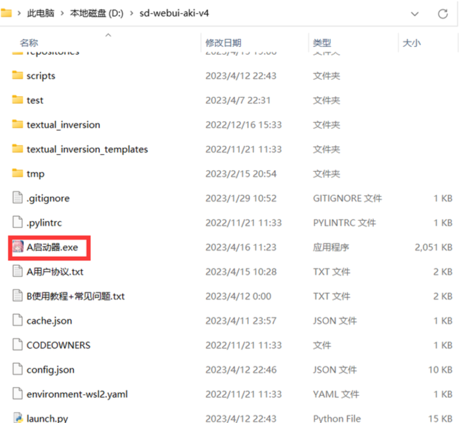Select launch.py file name
Viewport: 459px width, 423px height.
point(47,418)
